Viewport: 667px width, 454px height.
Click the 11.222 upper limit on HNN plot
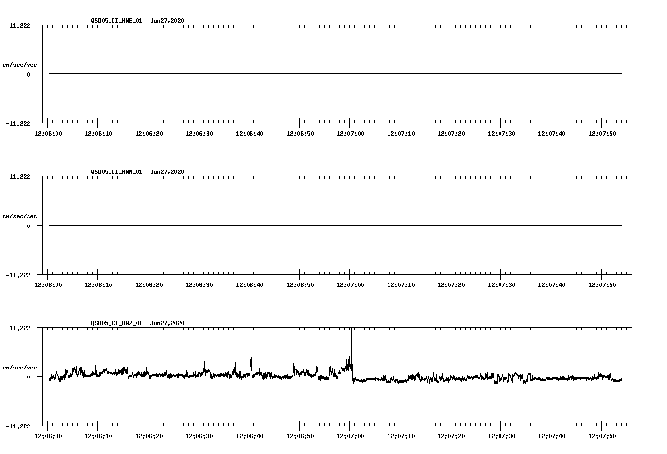tap(20, 177)
